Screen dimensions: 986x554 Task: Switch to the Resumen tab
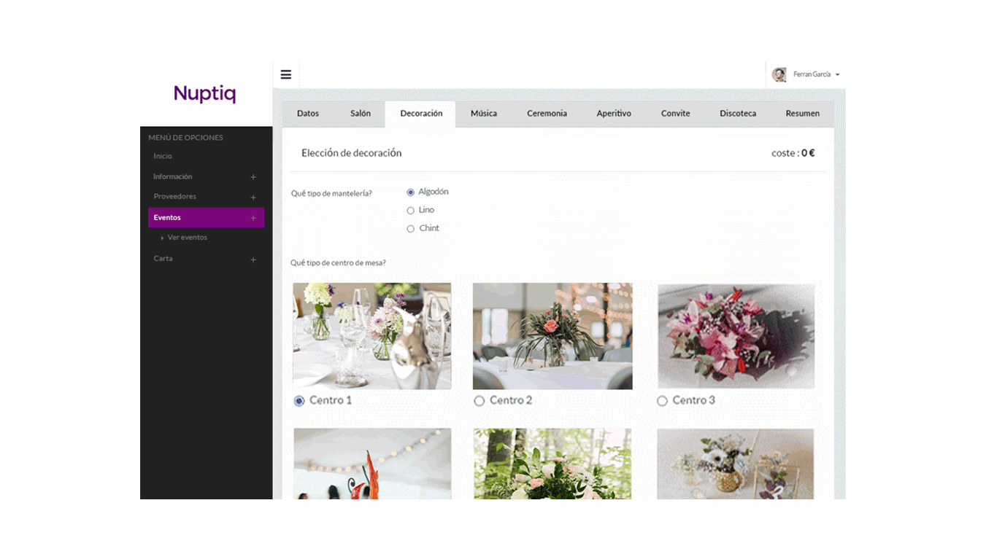[x=802, y=113]
